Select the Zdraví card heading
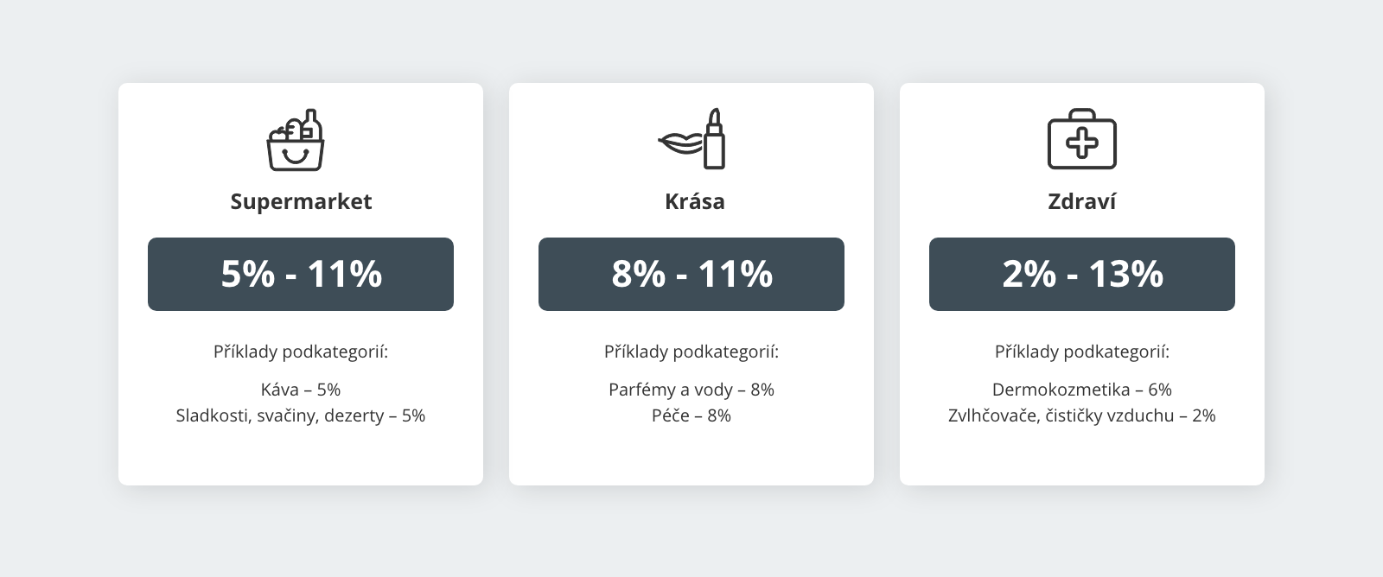The image size is (1383, 577). (1082, 201)
